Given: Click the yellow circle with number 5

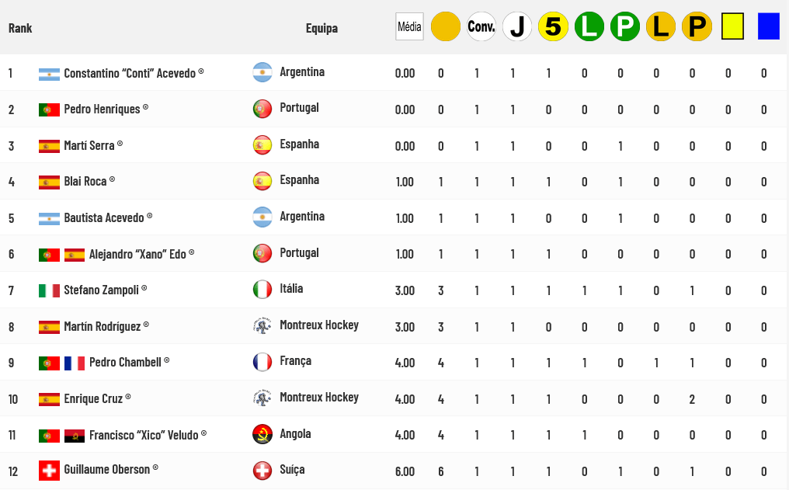Looking at the screenshot, I should click(553, 26).
